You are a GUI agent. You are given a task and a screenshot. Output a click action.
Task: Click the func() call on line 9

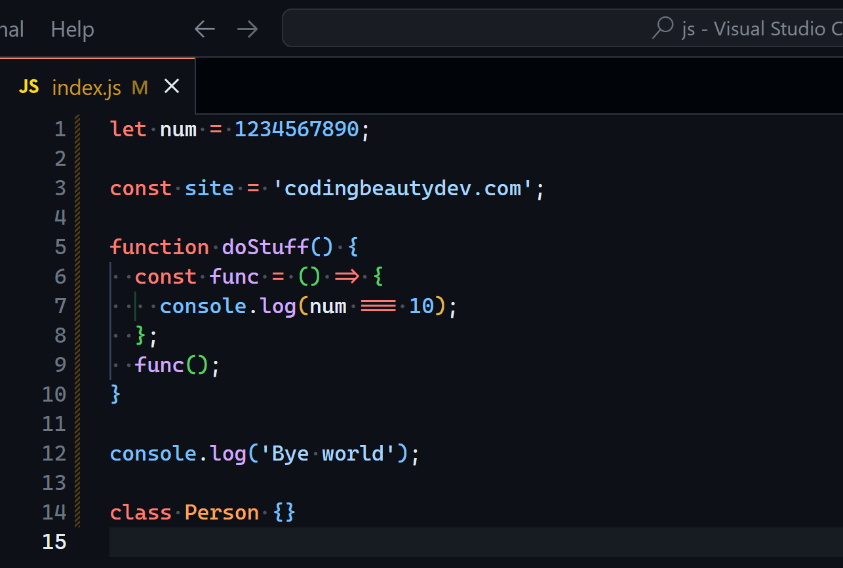coord(171,365)
